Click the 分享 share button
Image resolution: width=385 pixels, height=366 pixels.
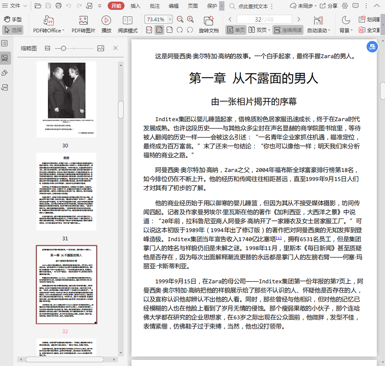(328, 6)
